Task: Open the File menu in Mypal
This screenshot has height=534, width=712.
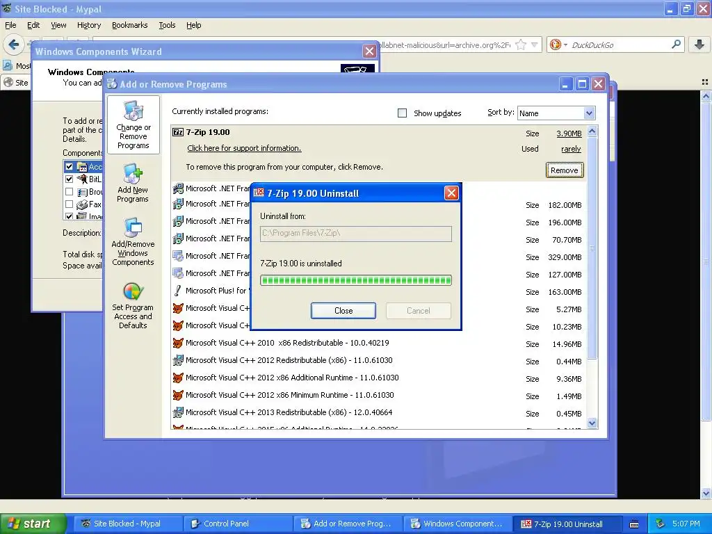Action: [10, 25]
